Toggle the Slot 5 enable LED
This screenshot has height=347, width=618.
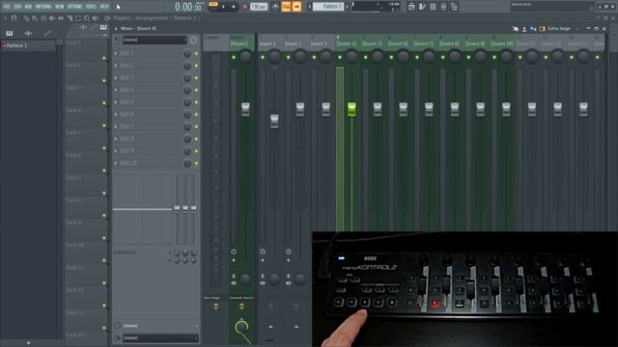click(196, 102)
